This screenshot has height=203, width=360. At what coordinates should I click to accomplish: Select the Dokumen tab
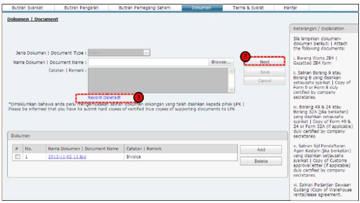tap(202, 8)
